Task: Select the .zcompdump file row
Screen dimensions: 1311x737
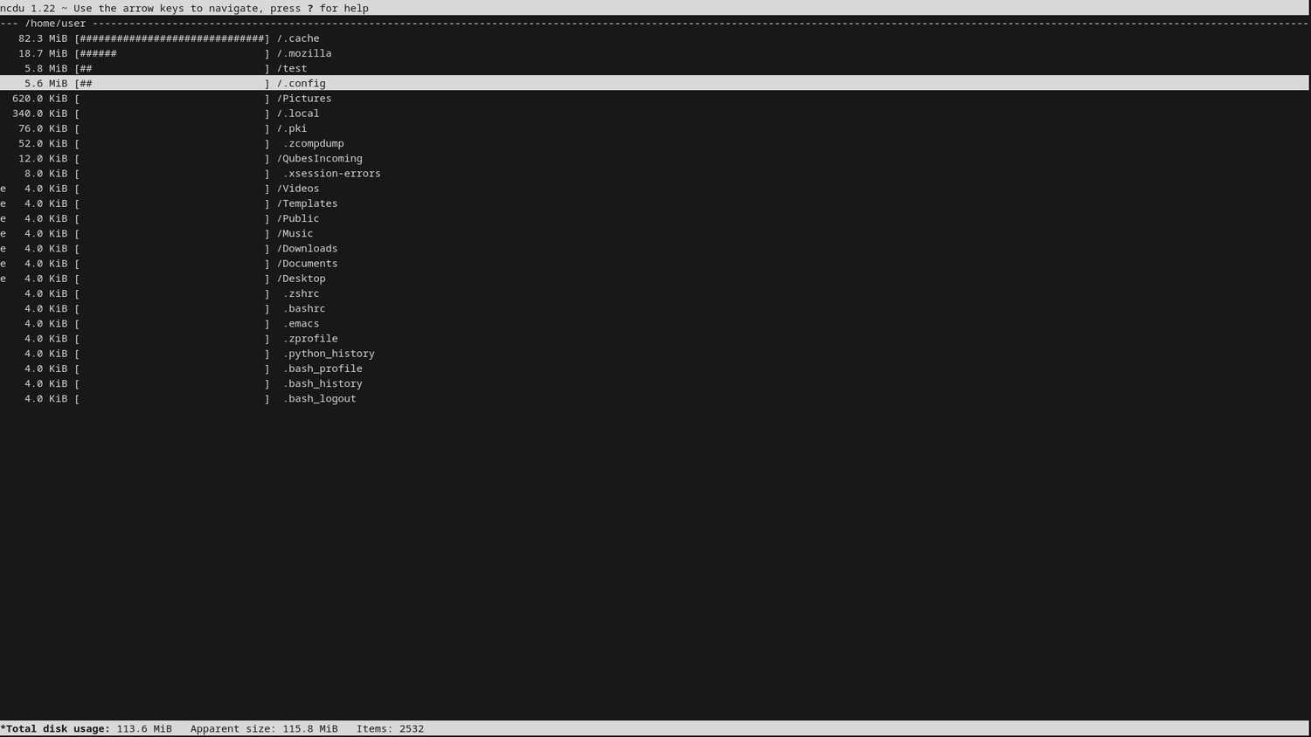Action: pyautogui.click(x=655, y=143)
